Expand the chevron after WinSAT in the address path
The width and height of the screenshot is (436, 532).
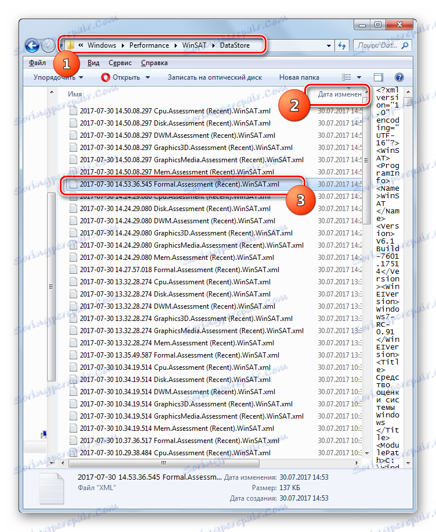(x=213, y=45)
